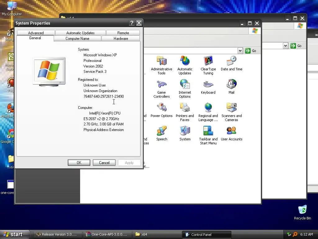Viewport: 318px width, 239px height.
Task: Click Cancel in System Properties
Action: [104, 162]
